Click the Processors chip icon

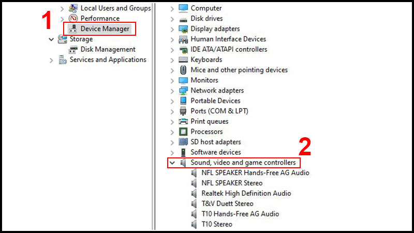tap(183, 132)
